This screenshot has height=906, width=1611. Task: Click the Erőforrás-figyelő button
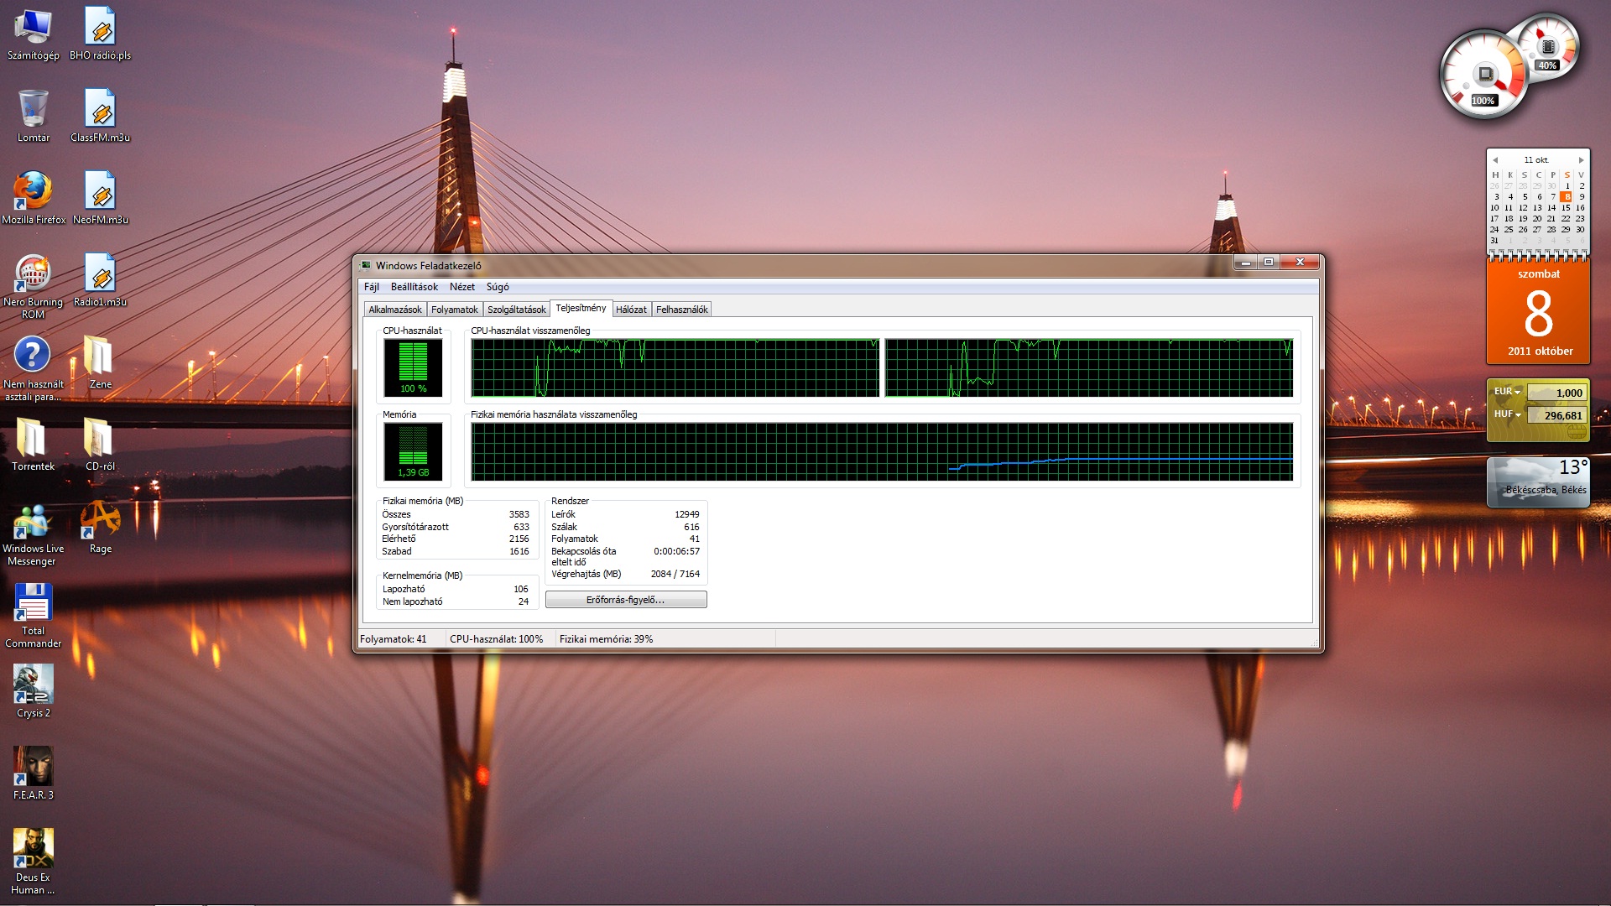tap(625, 600)
